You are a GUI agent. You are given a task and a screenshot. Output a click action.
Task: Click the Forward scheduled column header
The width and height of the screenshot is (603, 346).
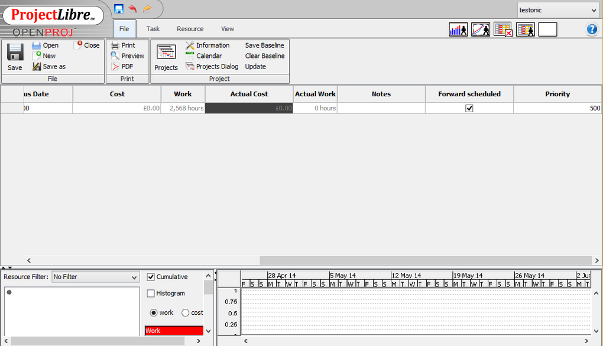[x=469, y=94]
